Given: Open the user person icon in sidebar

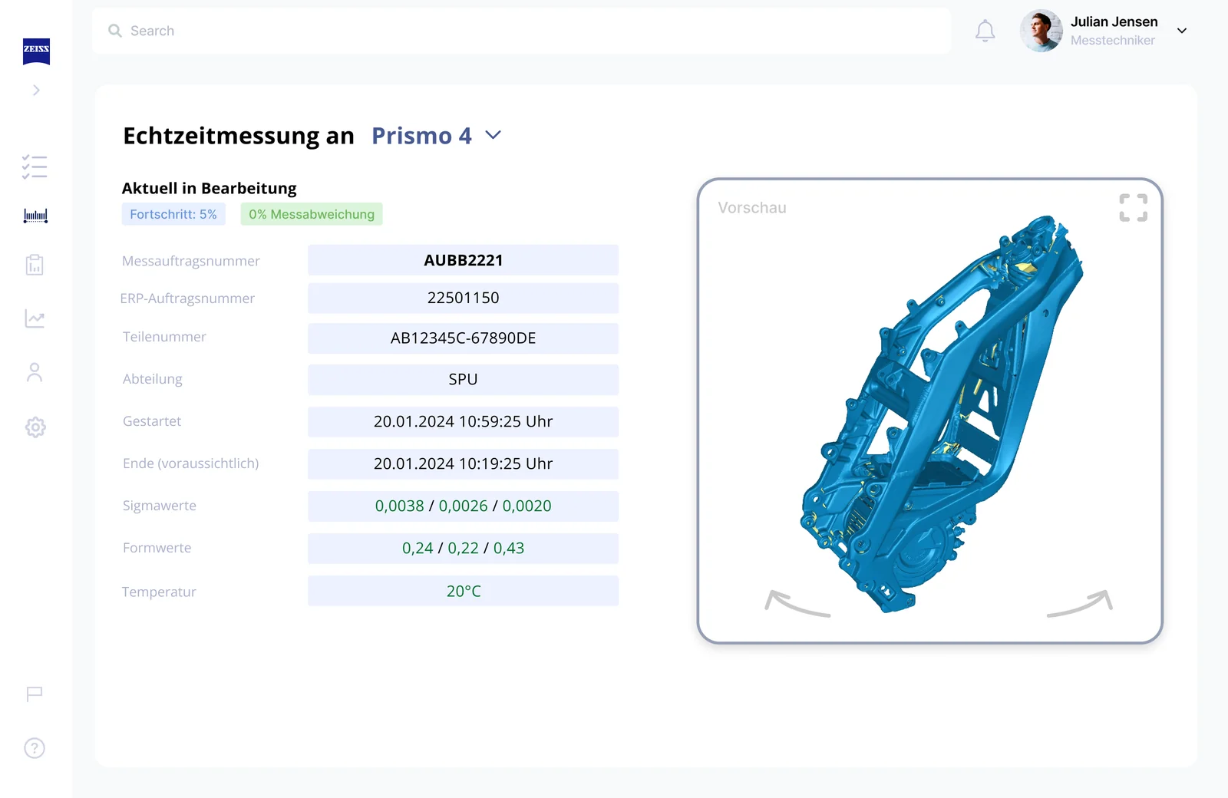Looking at the screenshot, I should [x=35, y=372].
